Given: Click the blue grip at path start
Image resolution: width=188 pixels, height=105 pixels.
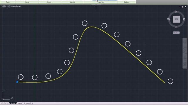Looking at the screenshot, I should click(17, 82).
